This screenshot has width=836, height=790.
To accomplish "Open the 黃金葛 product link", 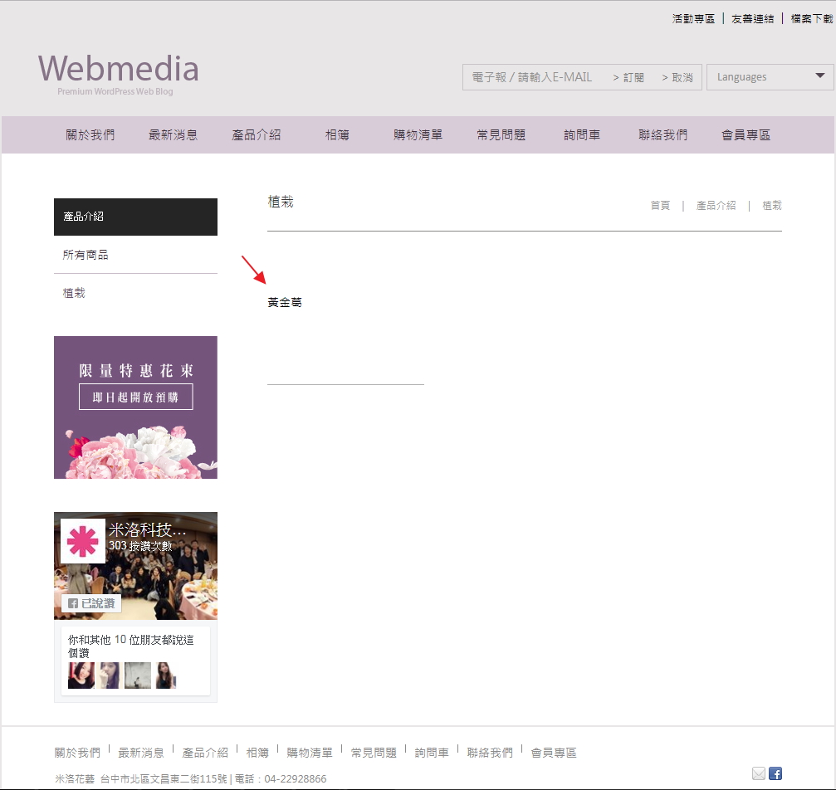I will pos(285,303).
